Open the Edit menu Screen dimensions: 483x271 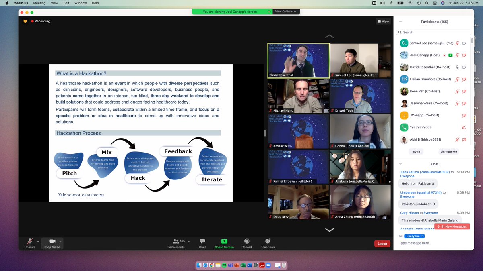(x=66, y=3)
